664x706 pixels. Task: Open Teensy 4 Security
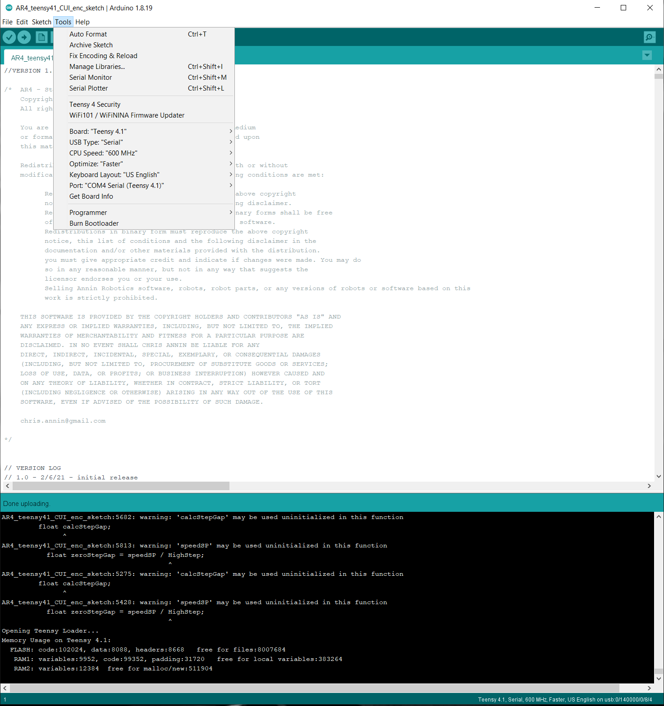[x=144, y=105]
